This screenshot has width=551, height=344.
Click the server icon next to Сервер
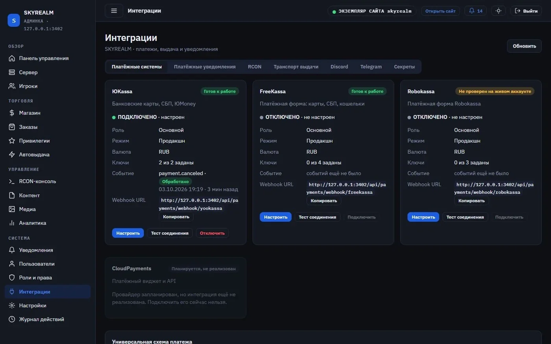12,72
